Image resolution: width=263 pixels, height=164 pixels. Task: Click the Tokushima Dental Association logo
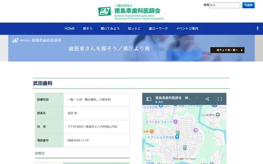(131, 11)
